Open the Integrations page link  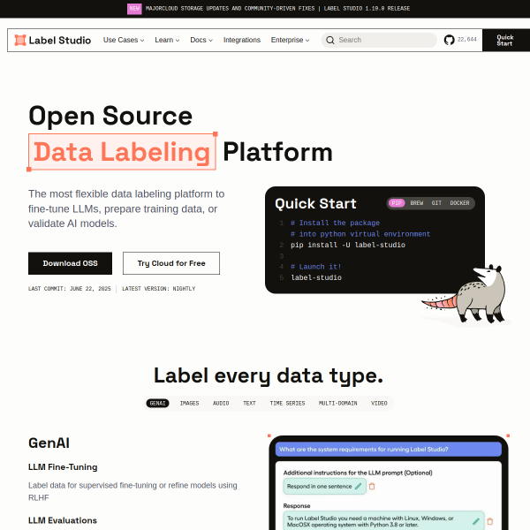pos(242,40)
